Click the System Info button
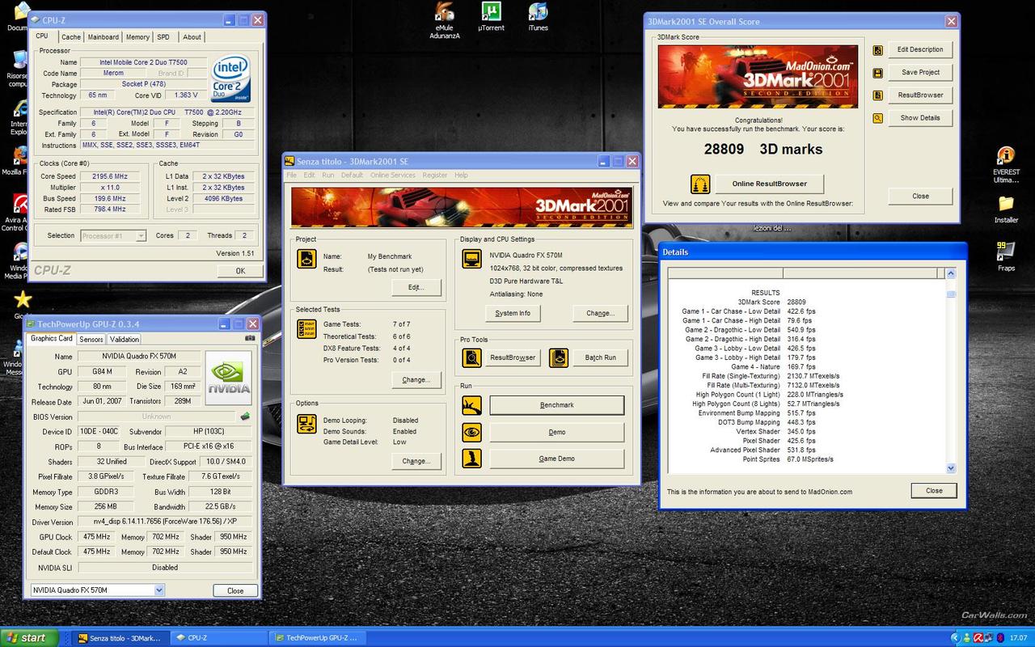Screen dimensions: 1035x647 pyautogui.click(x=513, y=313)
